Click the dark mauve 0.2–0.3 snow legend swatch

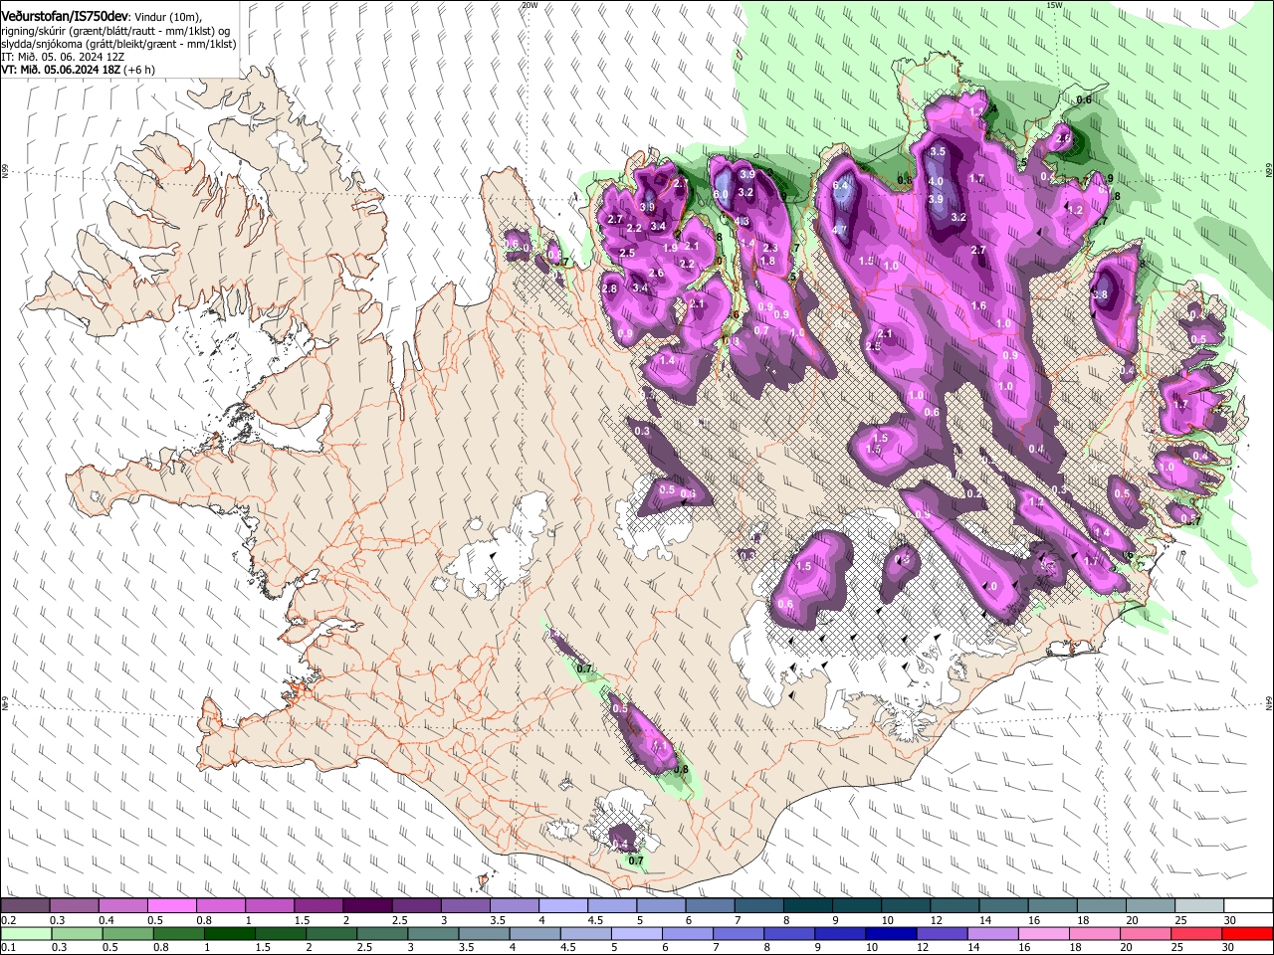click(x=25, y=905)
